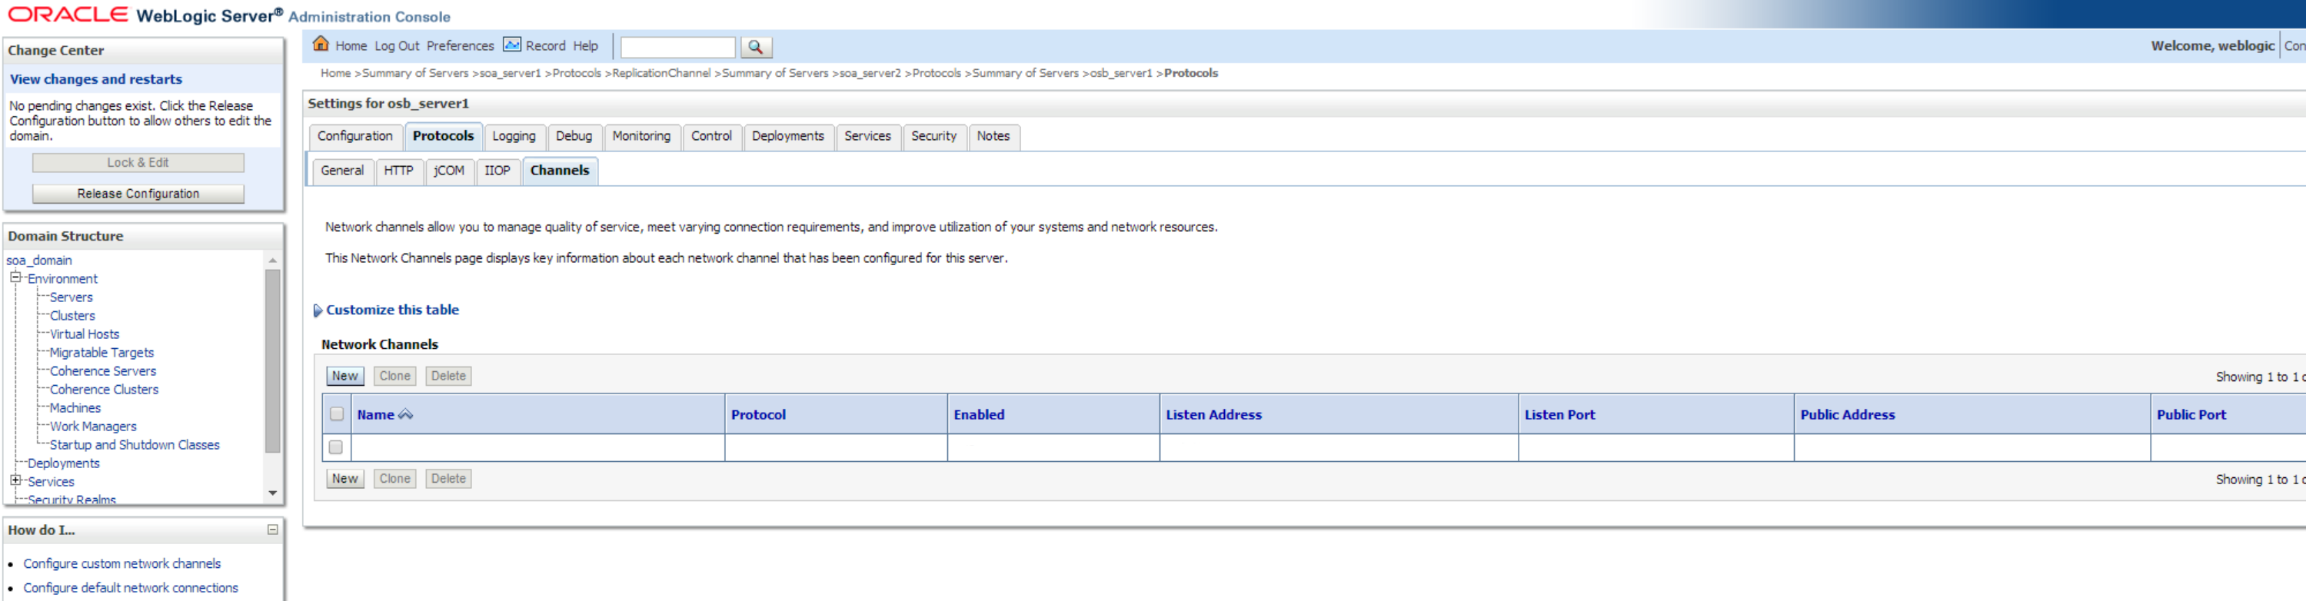This screenshot has width=2306, height=601.
Task: Open Migratable Targets tree item
Action: (102, 352)
